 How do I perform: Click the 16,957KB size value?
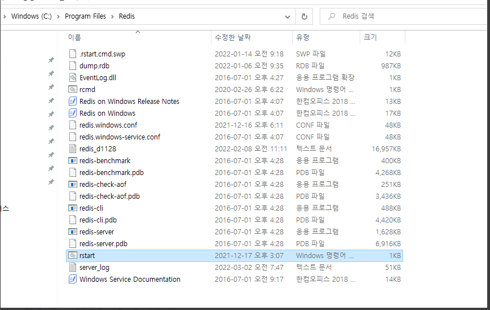(x=386, y=149)
